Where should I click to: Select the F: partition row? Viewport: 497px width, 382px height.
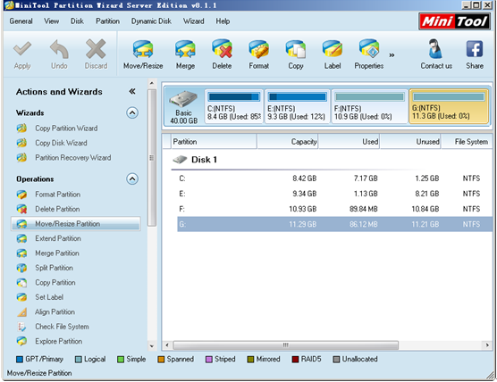click(x=334, y=209)
